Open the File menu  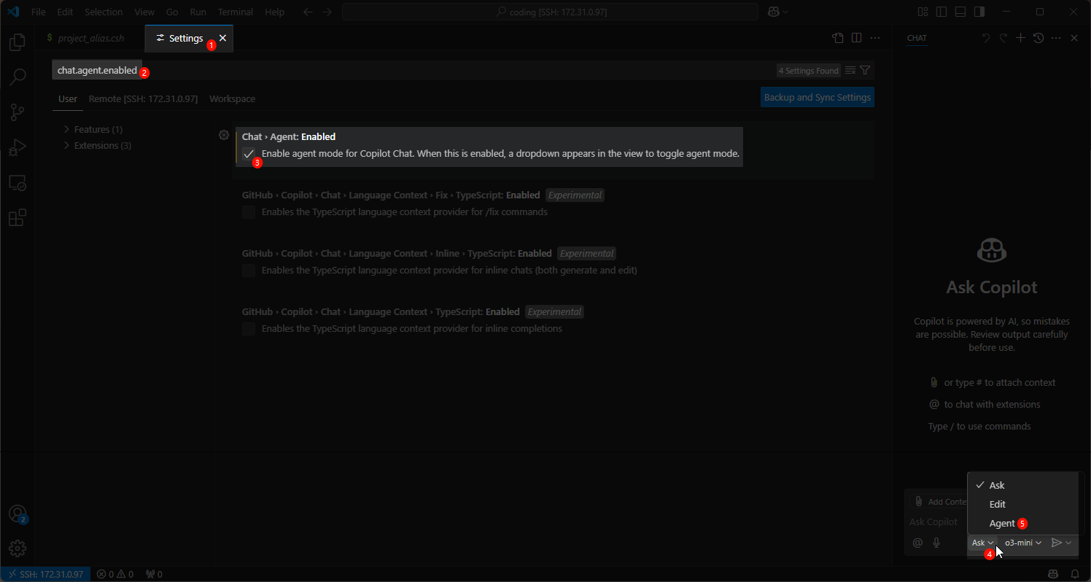[38, 12]
